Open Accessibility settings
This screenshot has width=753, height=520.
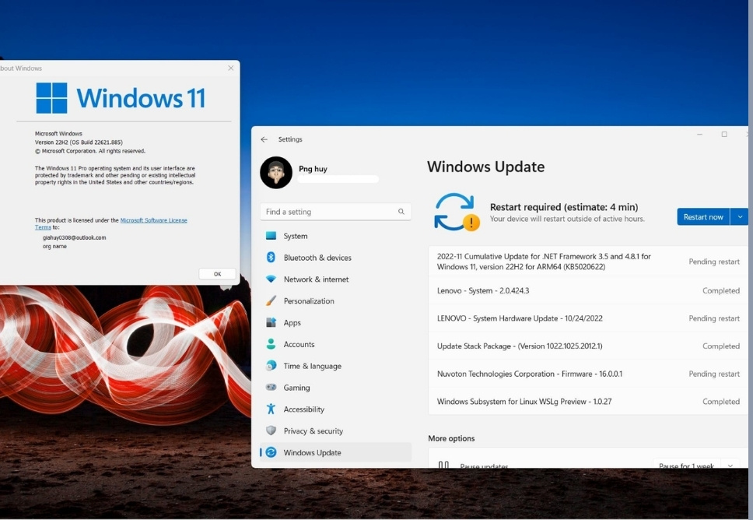pyautogui.click(x=335, y=409)
